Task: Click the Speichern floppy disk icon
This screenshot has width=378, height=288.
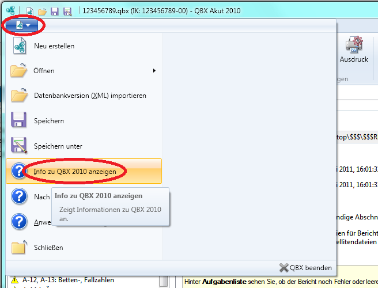Action: coord(18,120)
